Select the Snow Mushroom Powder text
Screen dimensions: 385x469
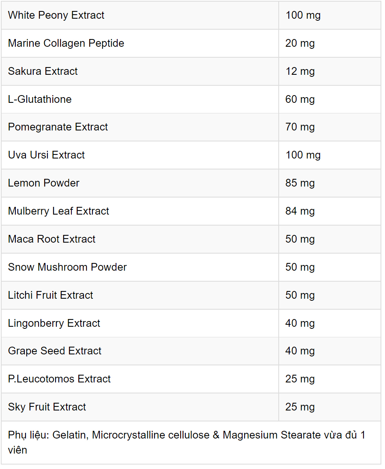point(67,267)
